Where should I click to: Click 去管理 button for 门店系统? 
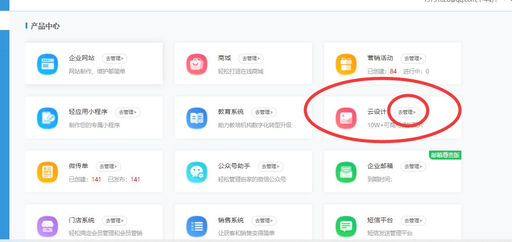point(115,221)
